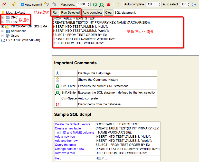Click the 'Add another row' link
Image resolution: width=199 pixels, height=162 pixels.
click(x=66, y=141)
